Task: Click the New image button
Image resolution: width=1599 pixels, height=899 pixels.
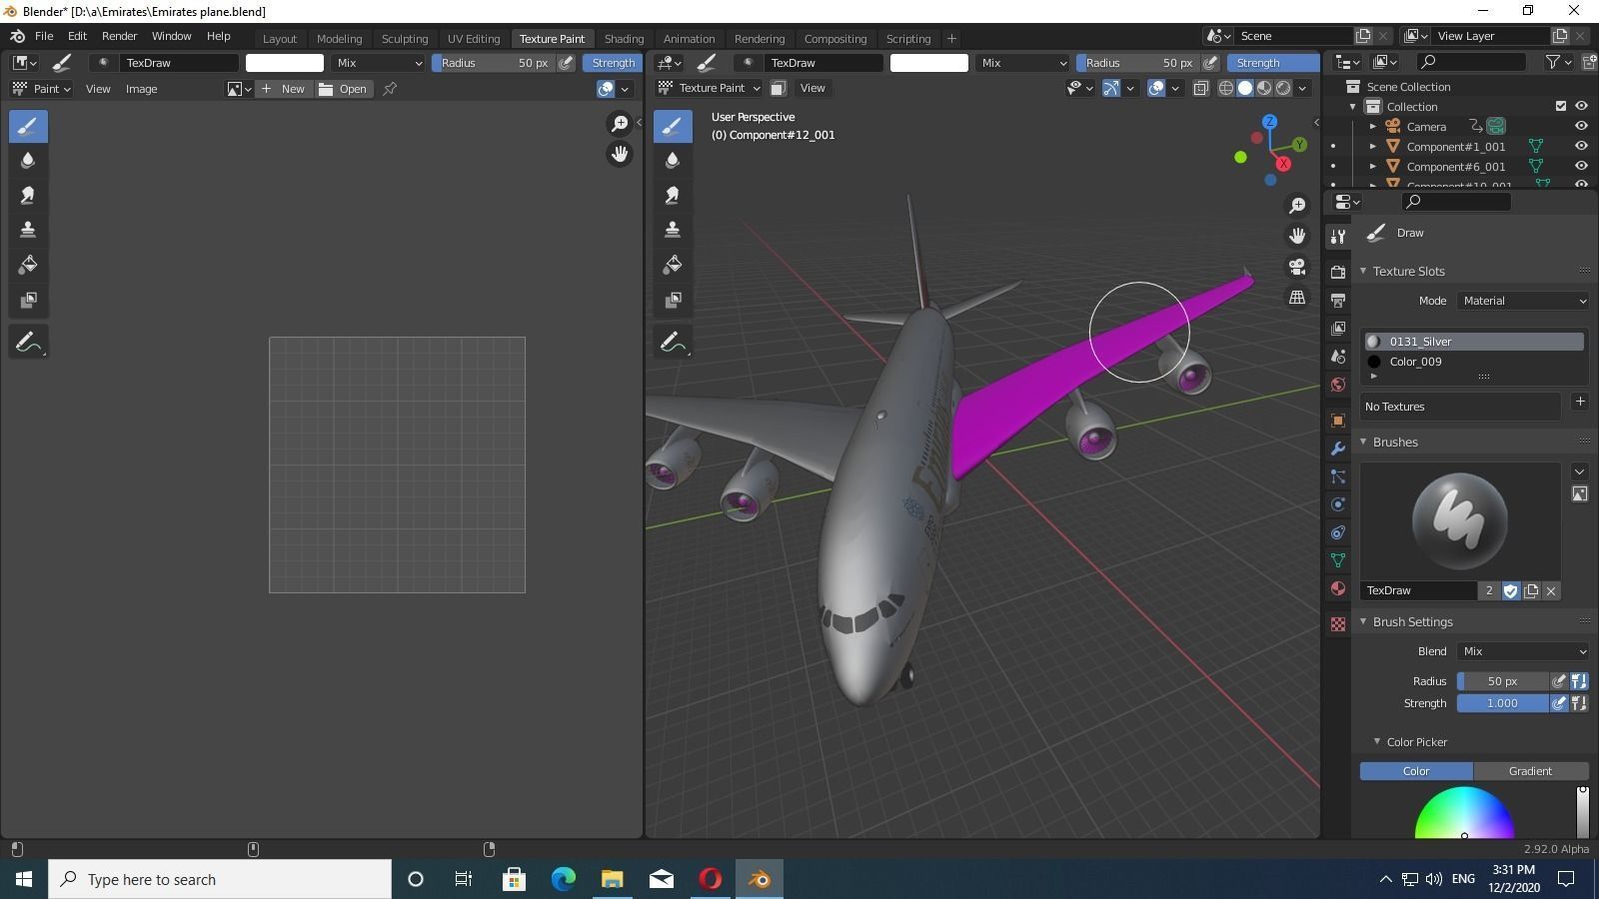Action: pos(283,89)
